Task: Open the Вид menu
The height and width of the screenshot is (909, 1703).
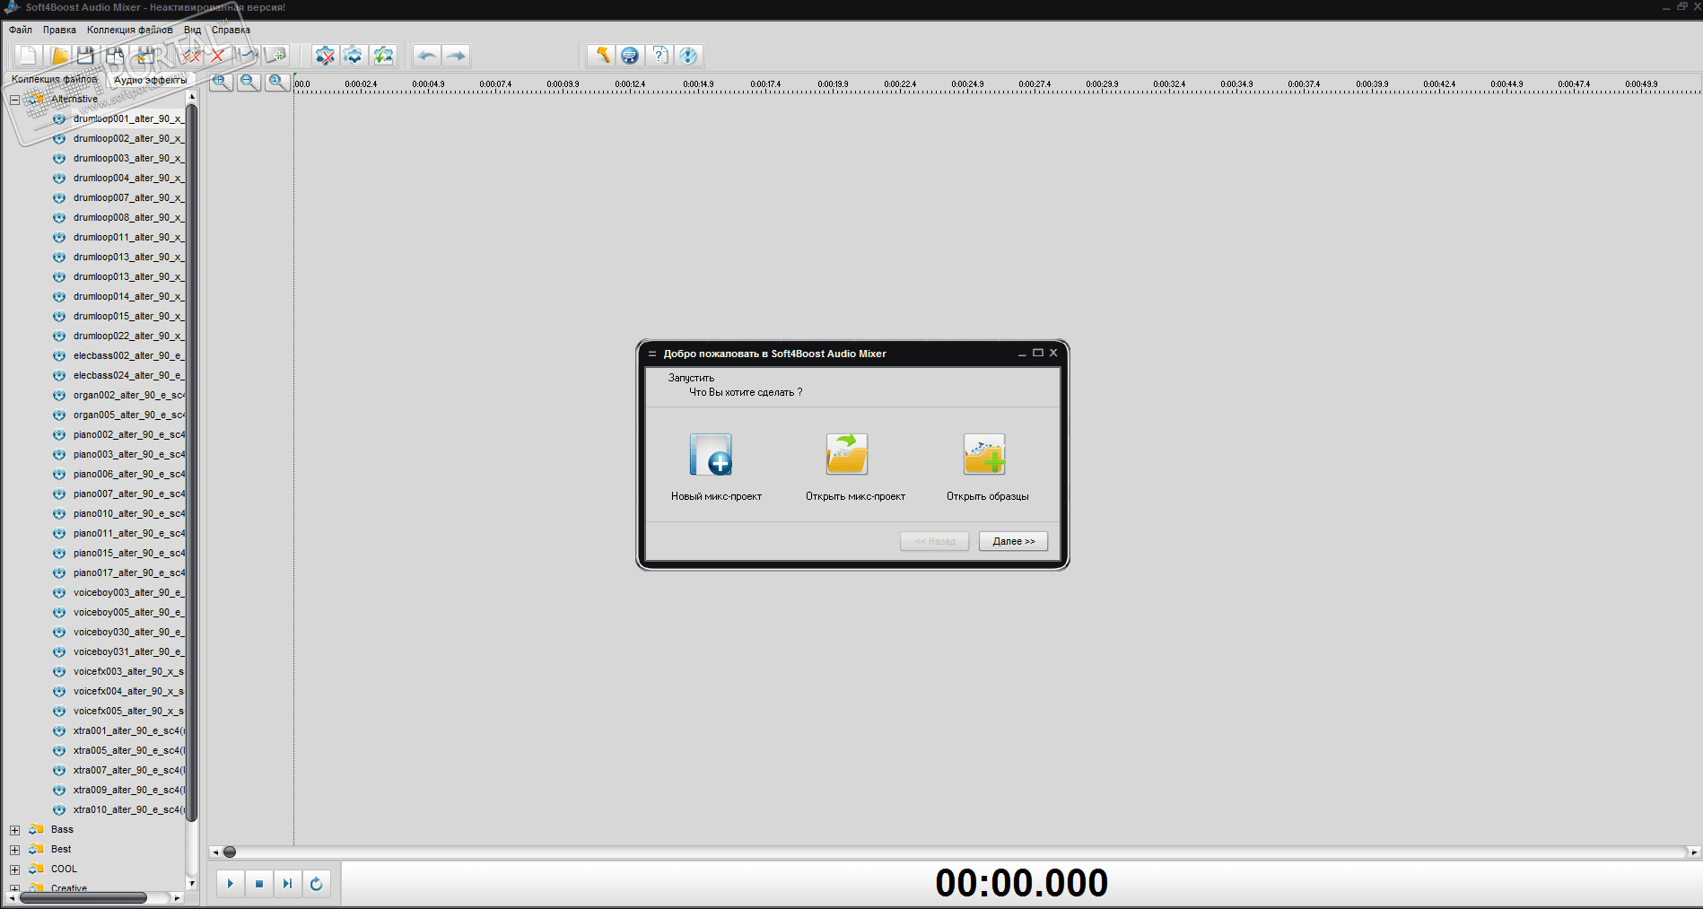Action: tap(192, 30)
